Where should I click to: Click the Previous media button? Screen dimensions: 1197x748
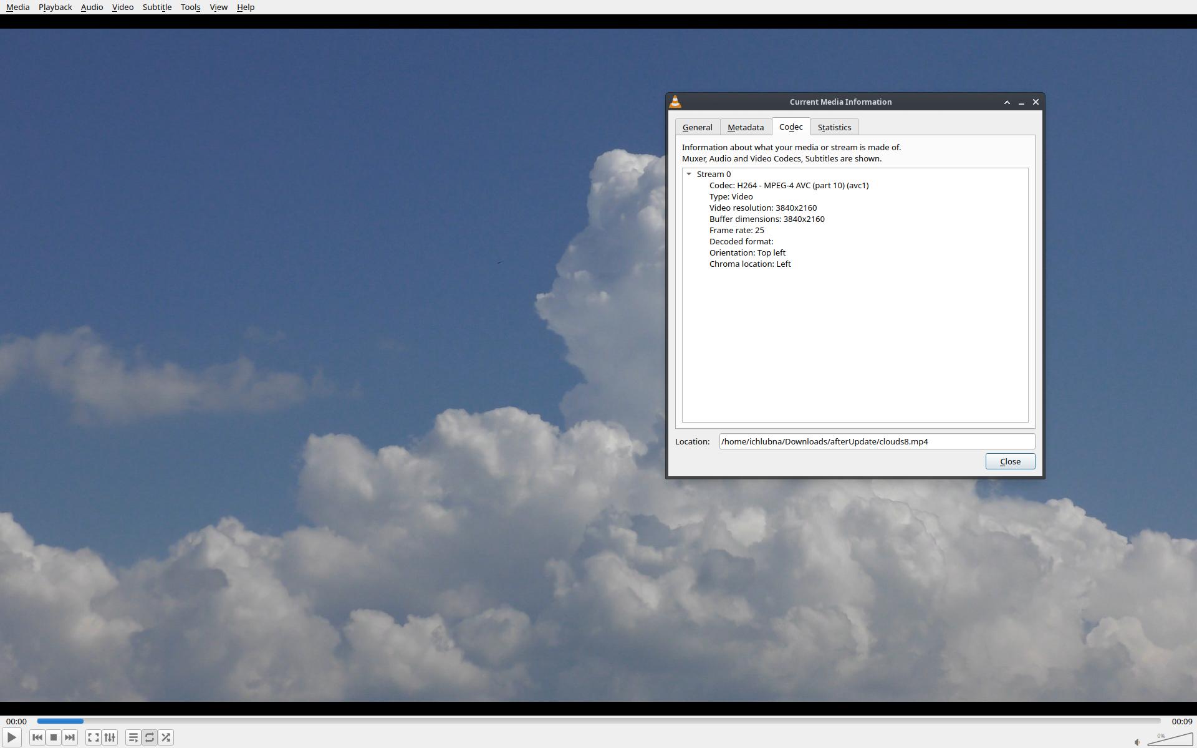[x=37, y=737]
